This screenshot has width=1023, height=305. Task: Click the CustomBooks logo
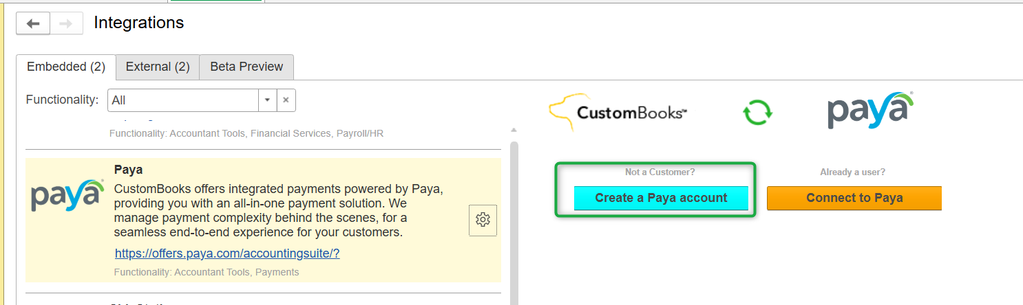[x=618, y=112]
